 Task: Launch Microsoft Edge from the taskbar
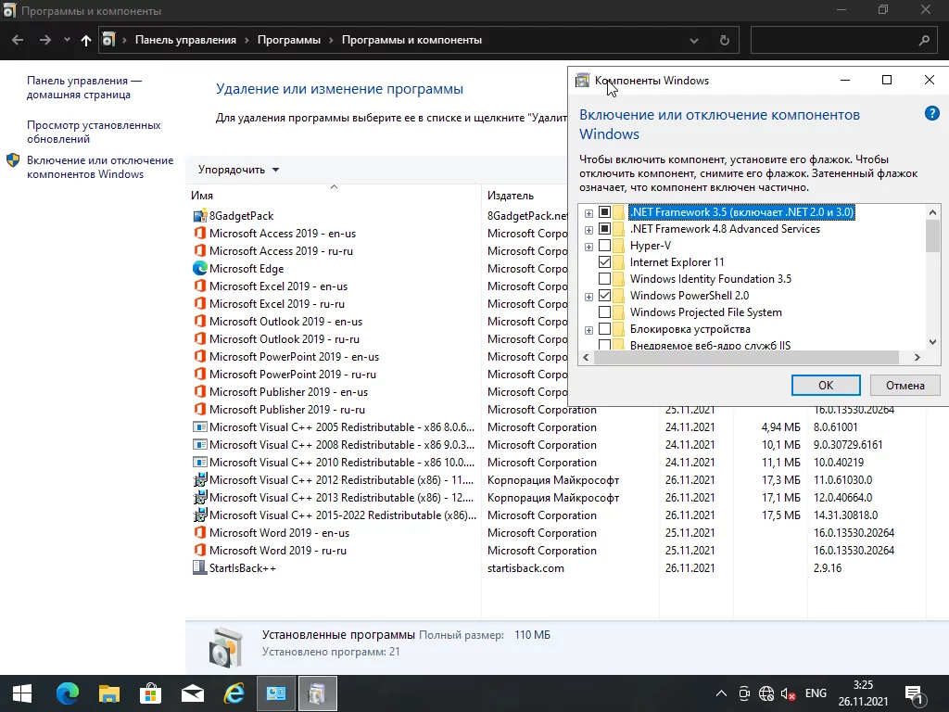(x=67, y=693)
